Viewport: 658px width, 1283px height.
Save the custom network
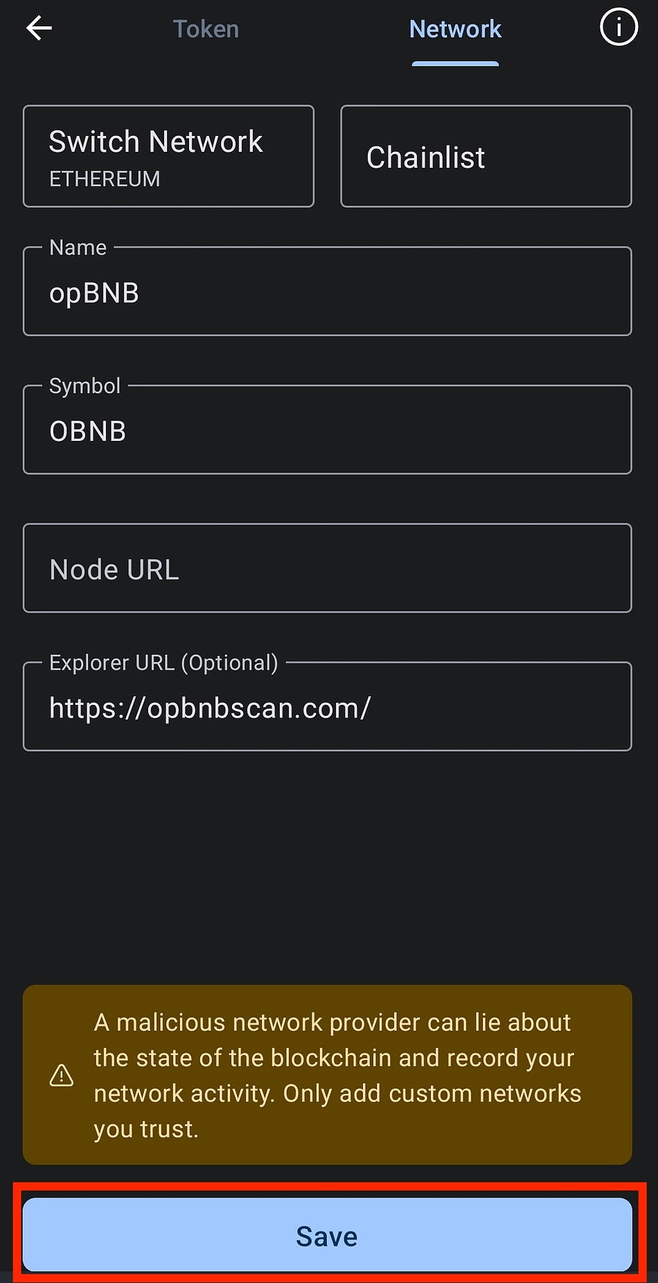(326, 1235)
